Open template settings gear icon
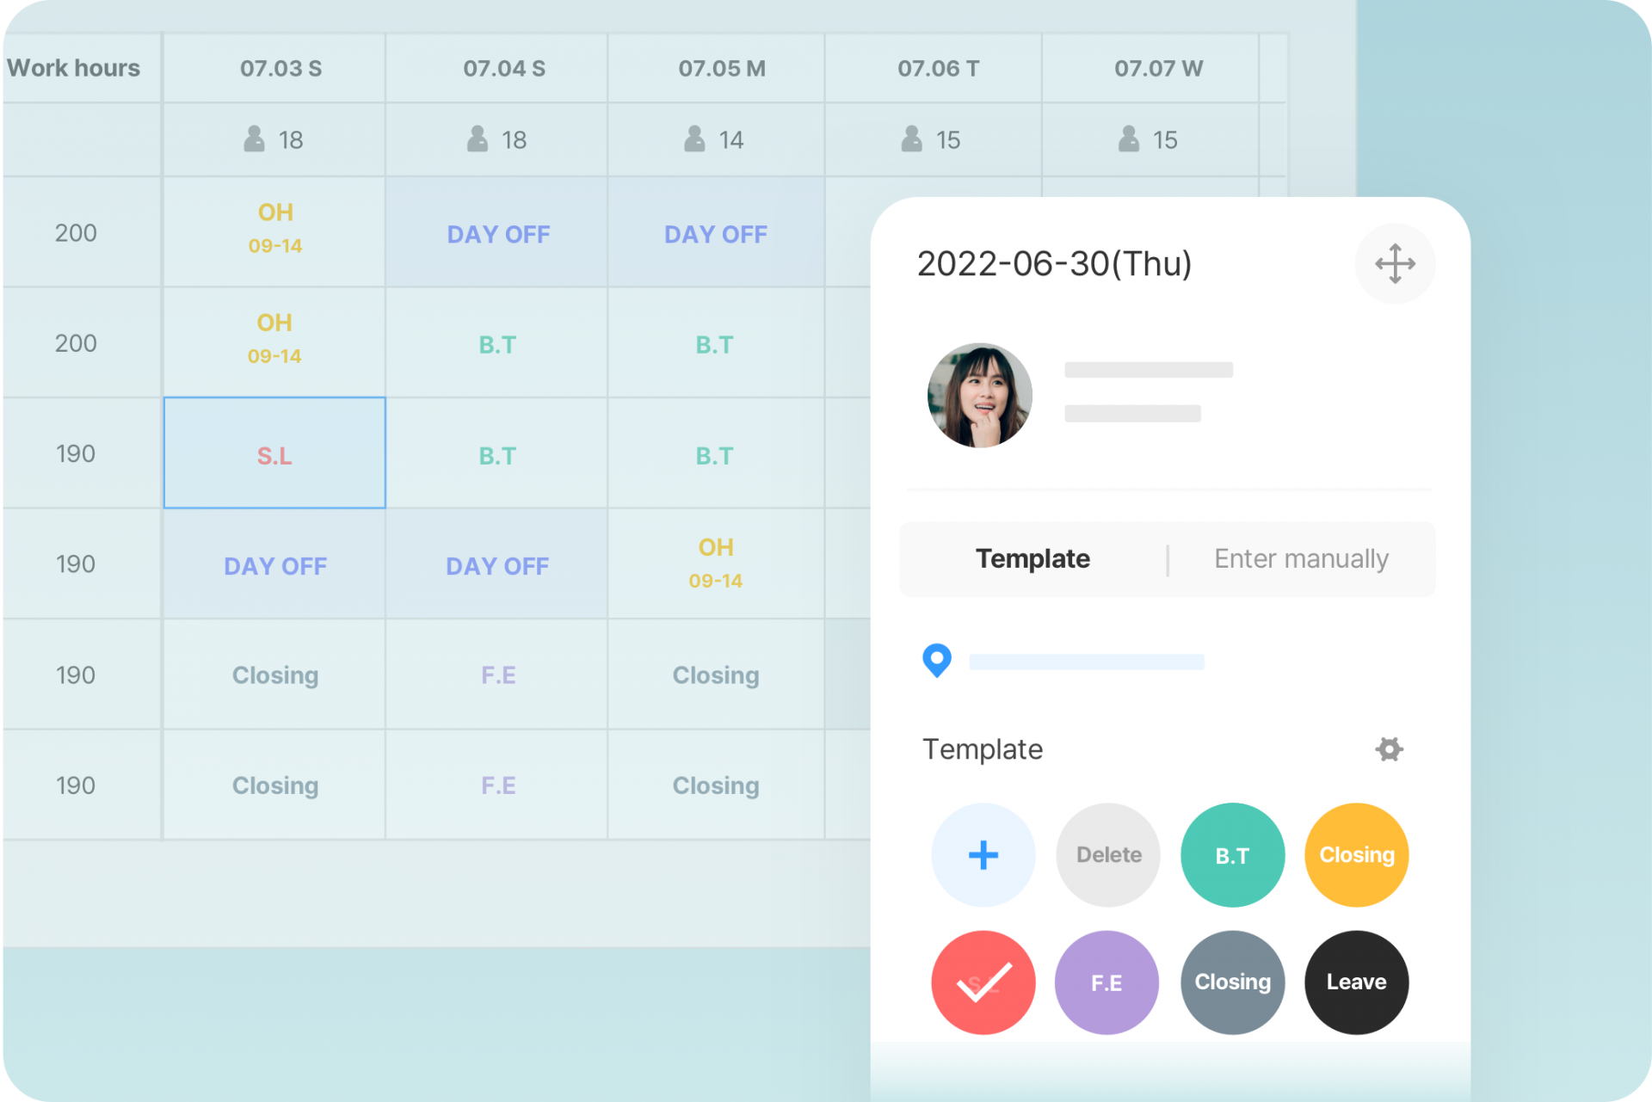The height and width of the screenshot is (1102, 1652). tap(1389, 749)
